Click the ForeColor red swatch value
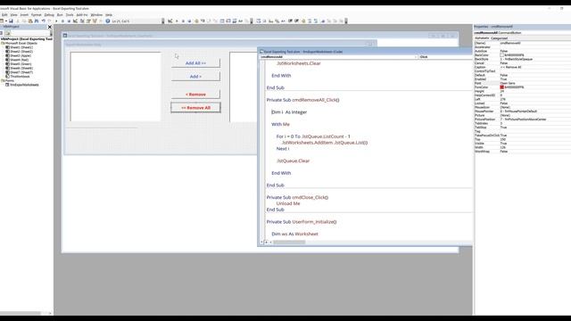 pyautogui.click(x=501, y=87)
